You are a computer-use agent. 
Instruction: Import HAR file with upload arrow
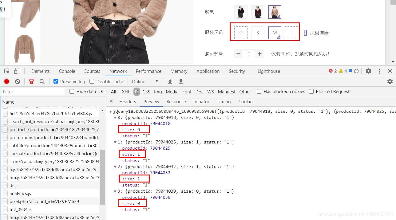coord(170,81)
